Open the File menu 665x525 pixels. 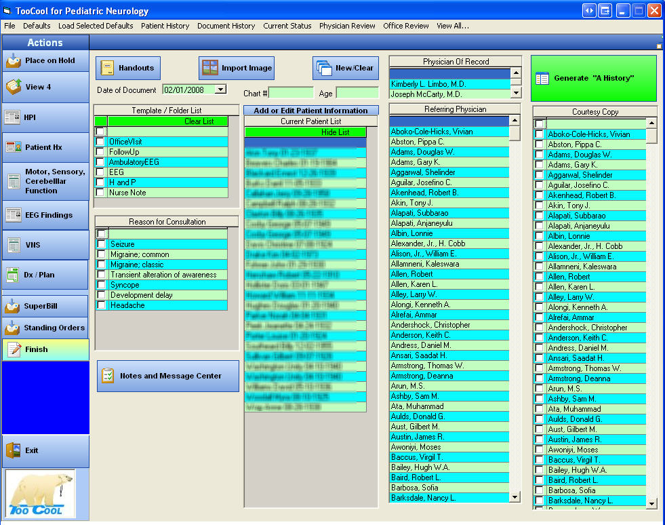(x=9, y=26)
